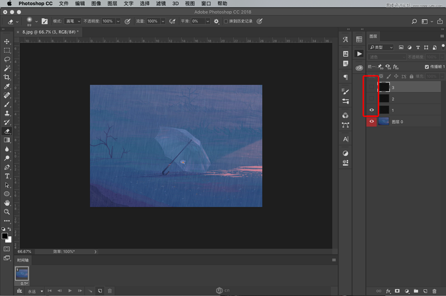
Task: Select the Crop tool
Action: (x=7, y=77)
